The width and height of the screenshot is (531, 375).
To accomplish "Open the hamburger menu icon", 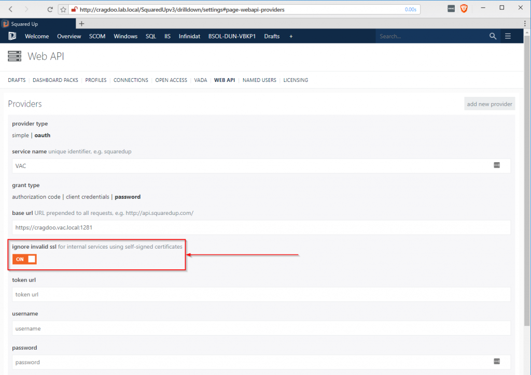I will 508,36.
